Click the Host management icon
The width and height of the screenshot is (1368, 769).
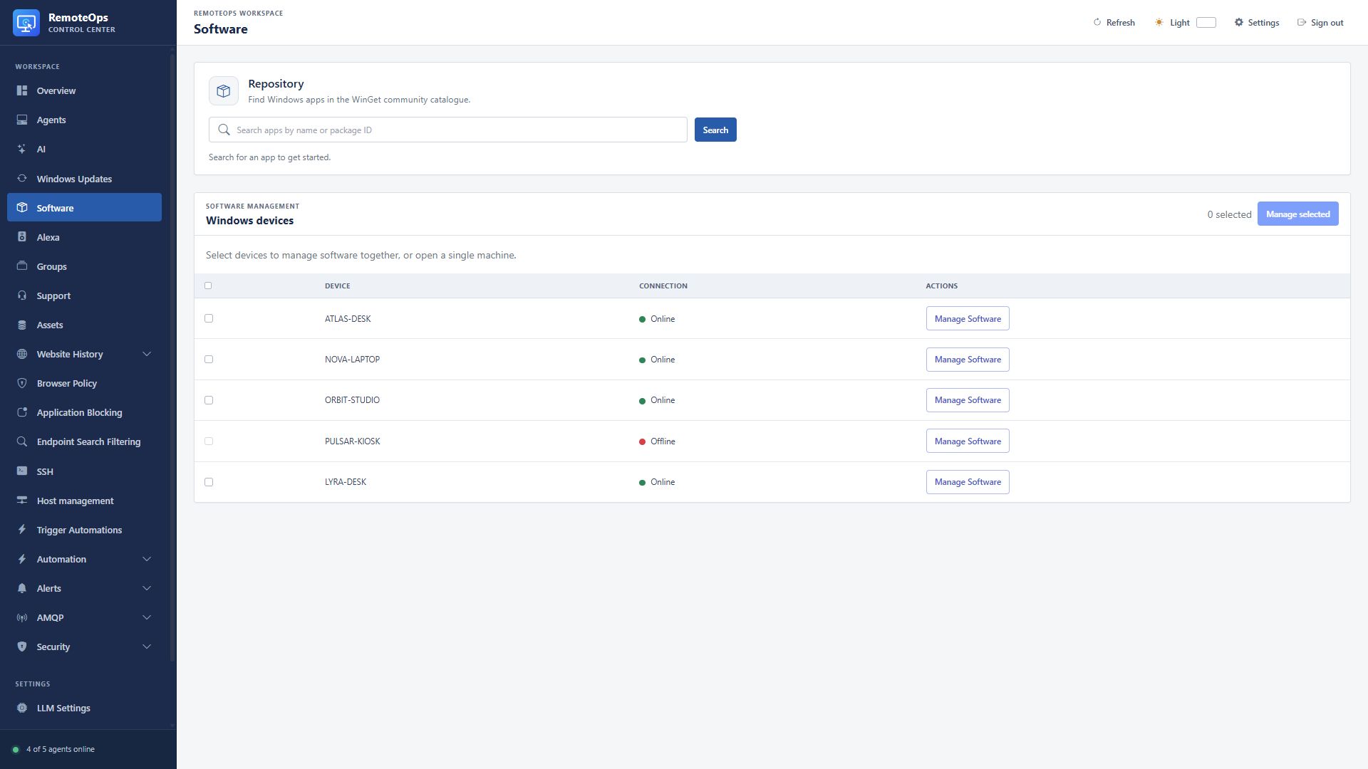tap(22, 501)
